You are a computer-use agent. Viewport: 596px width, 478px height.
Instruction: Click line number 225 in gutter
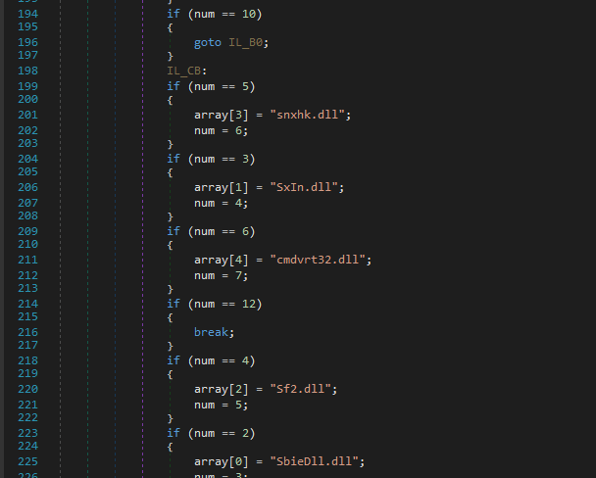pos(27,461)
